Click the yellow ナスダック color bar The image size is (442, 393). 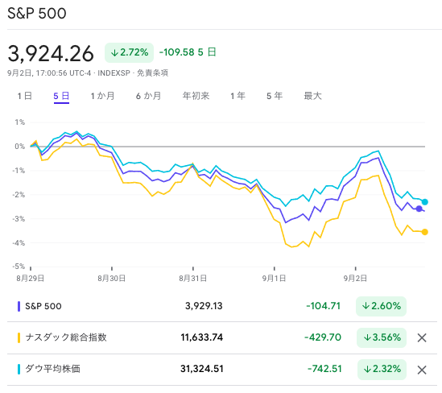pyautogui.click(x=19, y=337)
